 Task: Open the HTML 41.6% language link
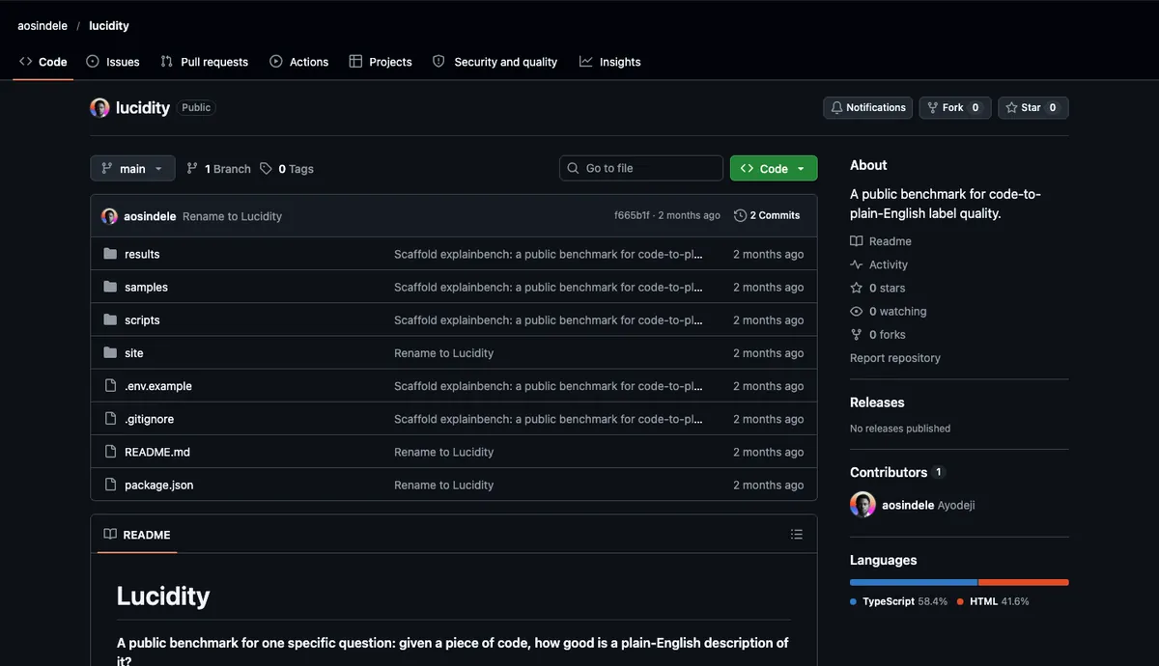(993, 601)
